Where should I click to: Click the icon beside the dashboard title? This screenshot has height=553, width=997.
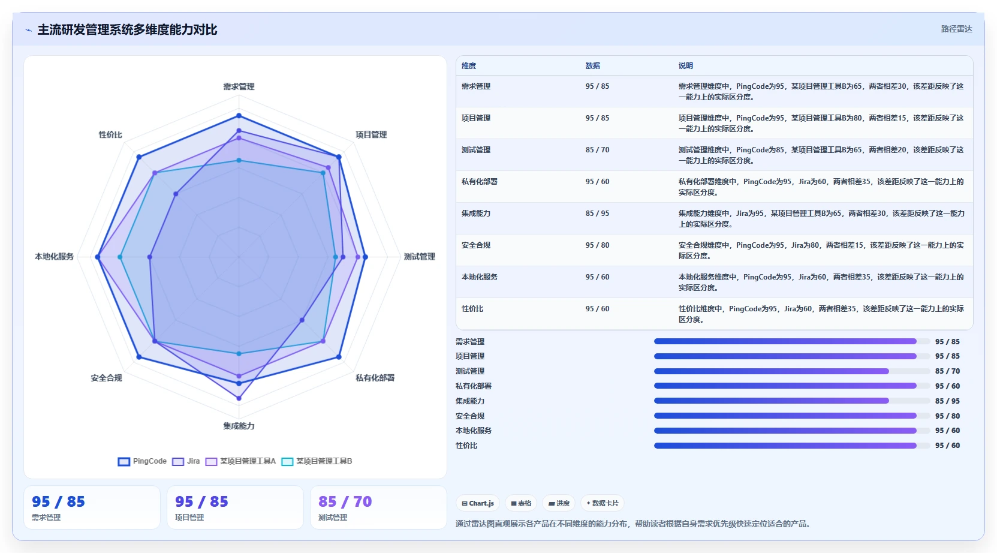28,30
